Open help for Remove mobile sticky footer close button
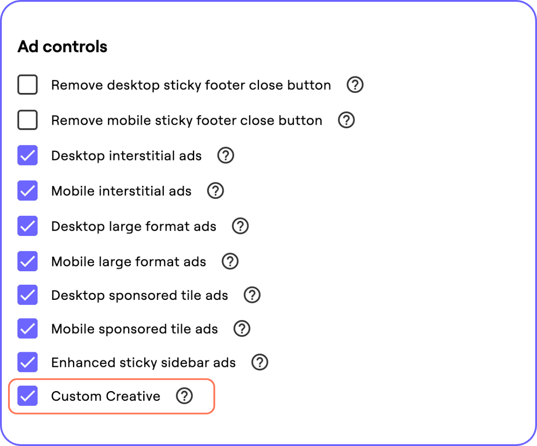This screenshot has width=537, height=446. coord(346,120)
